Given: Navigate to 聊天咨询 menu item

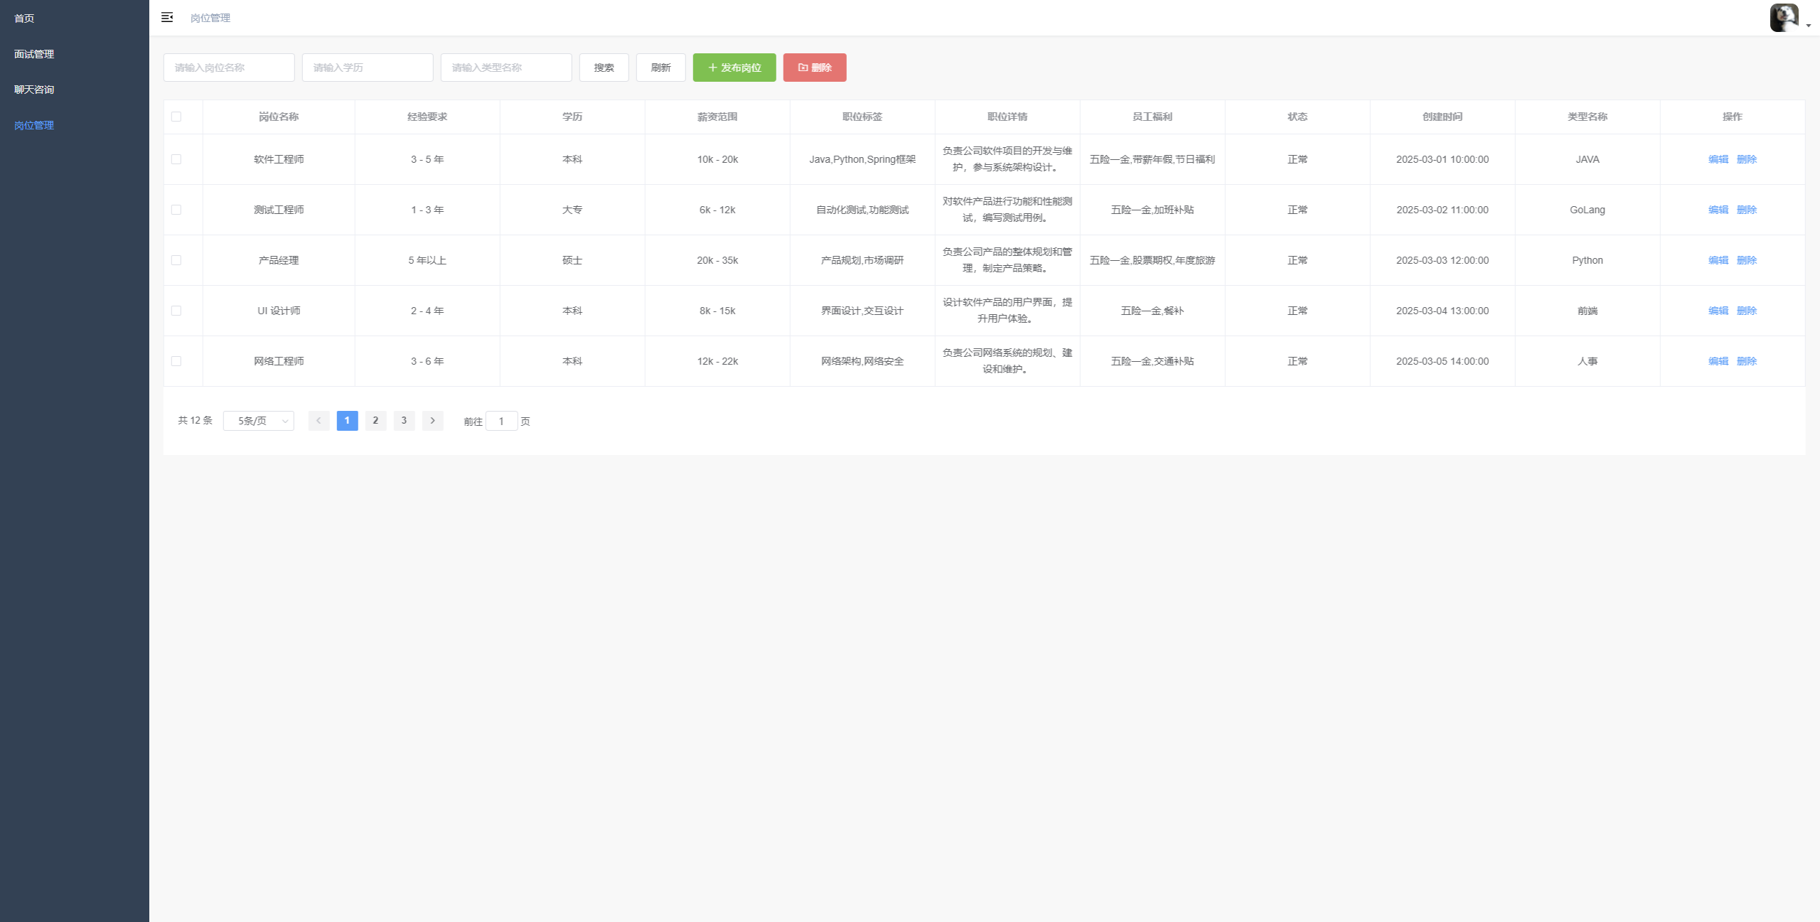Looking at the screenshot, I should (34, 90).
